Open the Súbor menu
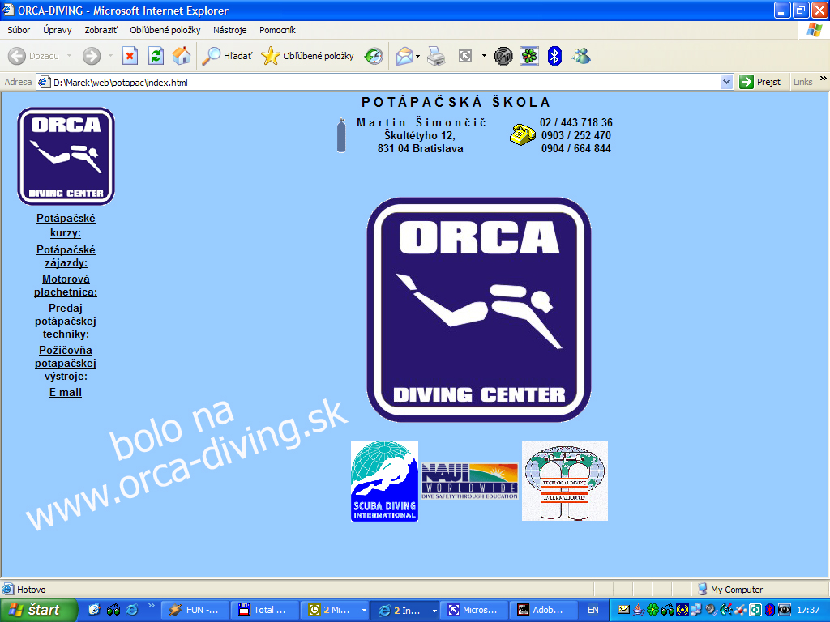The image size is (830, 622). [x=19, y=30]
